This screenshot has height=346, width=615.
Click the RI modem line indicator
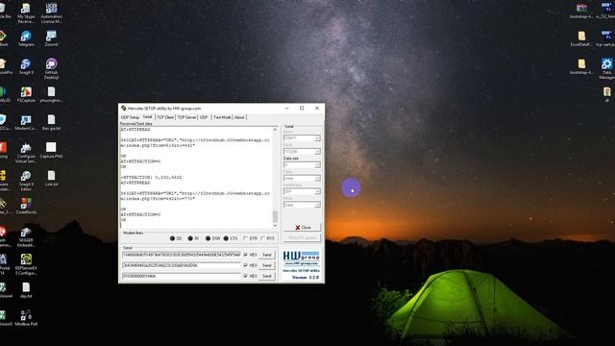pyautogui.click(x=190, y=238)
